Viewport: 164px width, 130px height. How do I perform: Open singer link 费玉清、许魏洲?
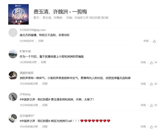pyautogui.click(x=52, y=18)
